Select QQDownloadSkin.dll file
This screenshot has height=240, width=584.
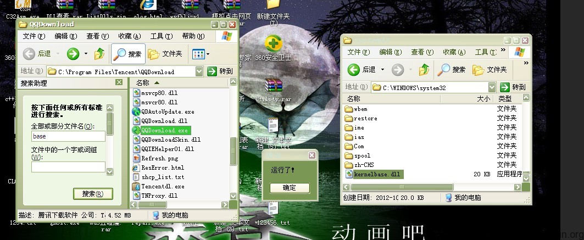[167, 139]
